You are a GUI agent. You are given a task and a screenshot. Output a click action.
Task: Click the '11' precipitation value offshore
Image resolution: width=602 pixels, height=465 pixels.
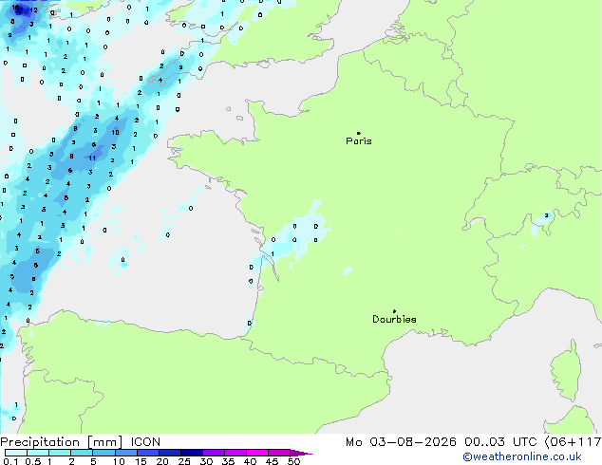92,158
